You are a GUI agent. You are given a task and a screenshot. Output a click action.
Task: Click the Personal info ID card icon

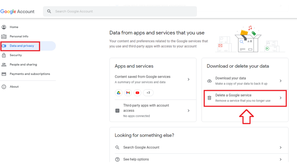tap(4, 36)
